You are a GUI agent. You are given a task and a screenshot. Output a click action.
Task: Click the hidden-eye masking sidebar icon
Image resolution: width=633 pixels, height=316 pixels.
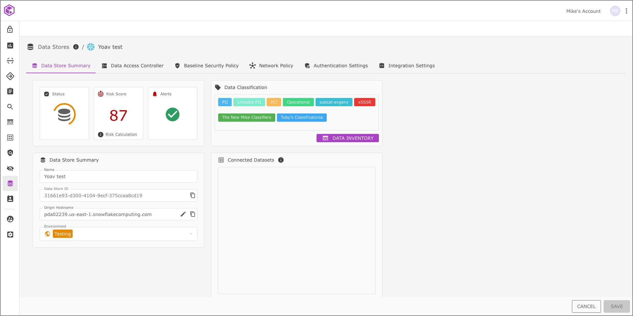[x=10, y=168]
